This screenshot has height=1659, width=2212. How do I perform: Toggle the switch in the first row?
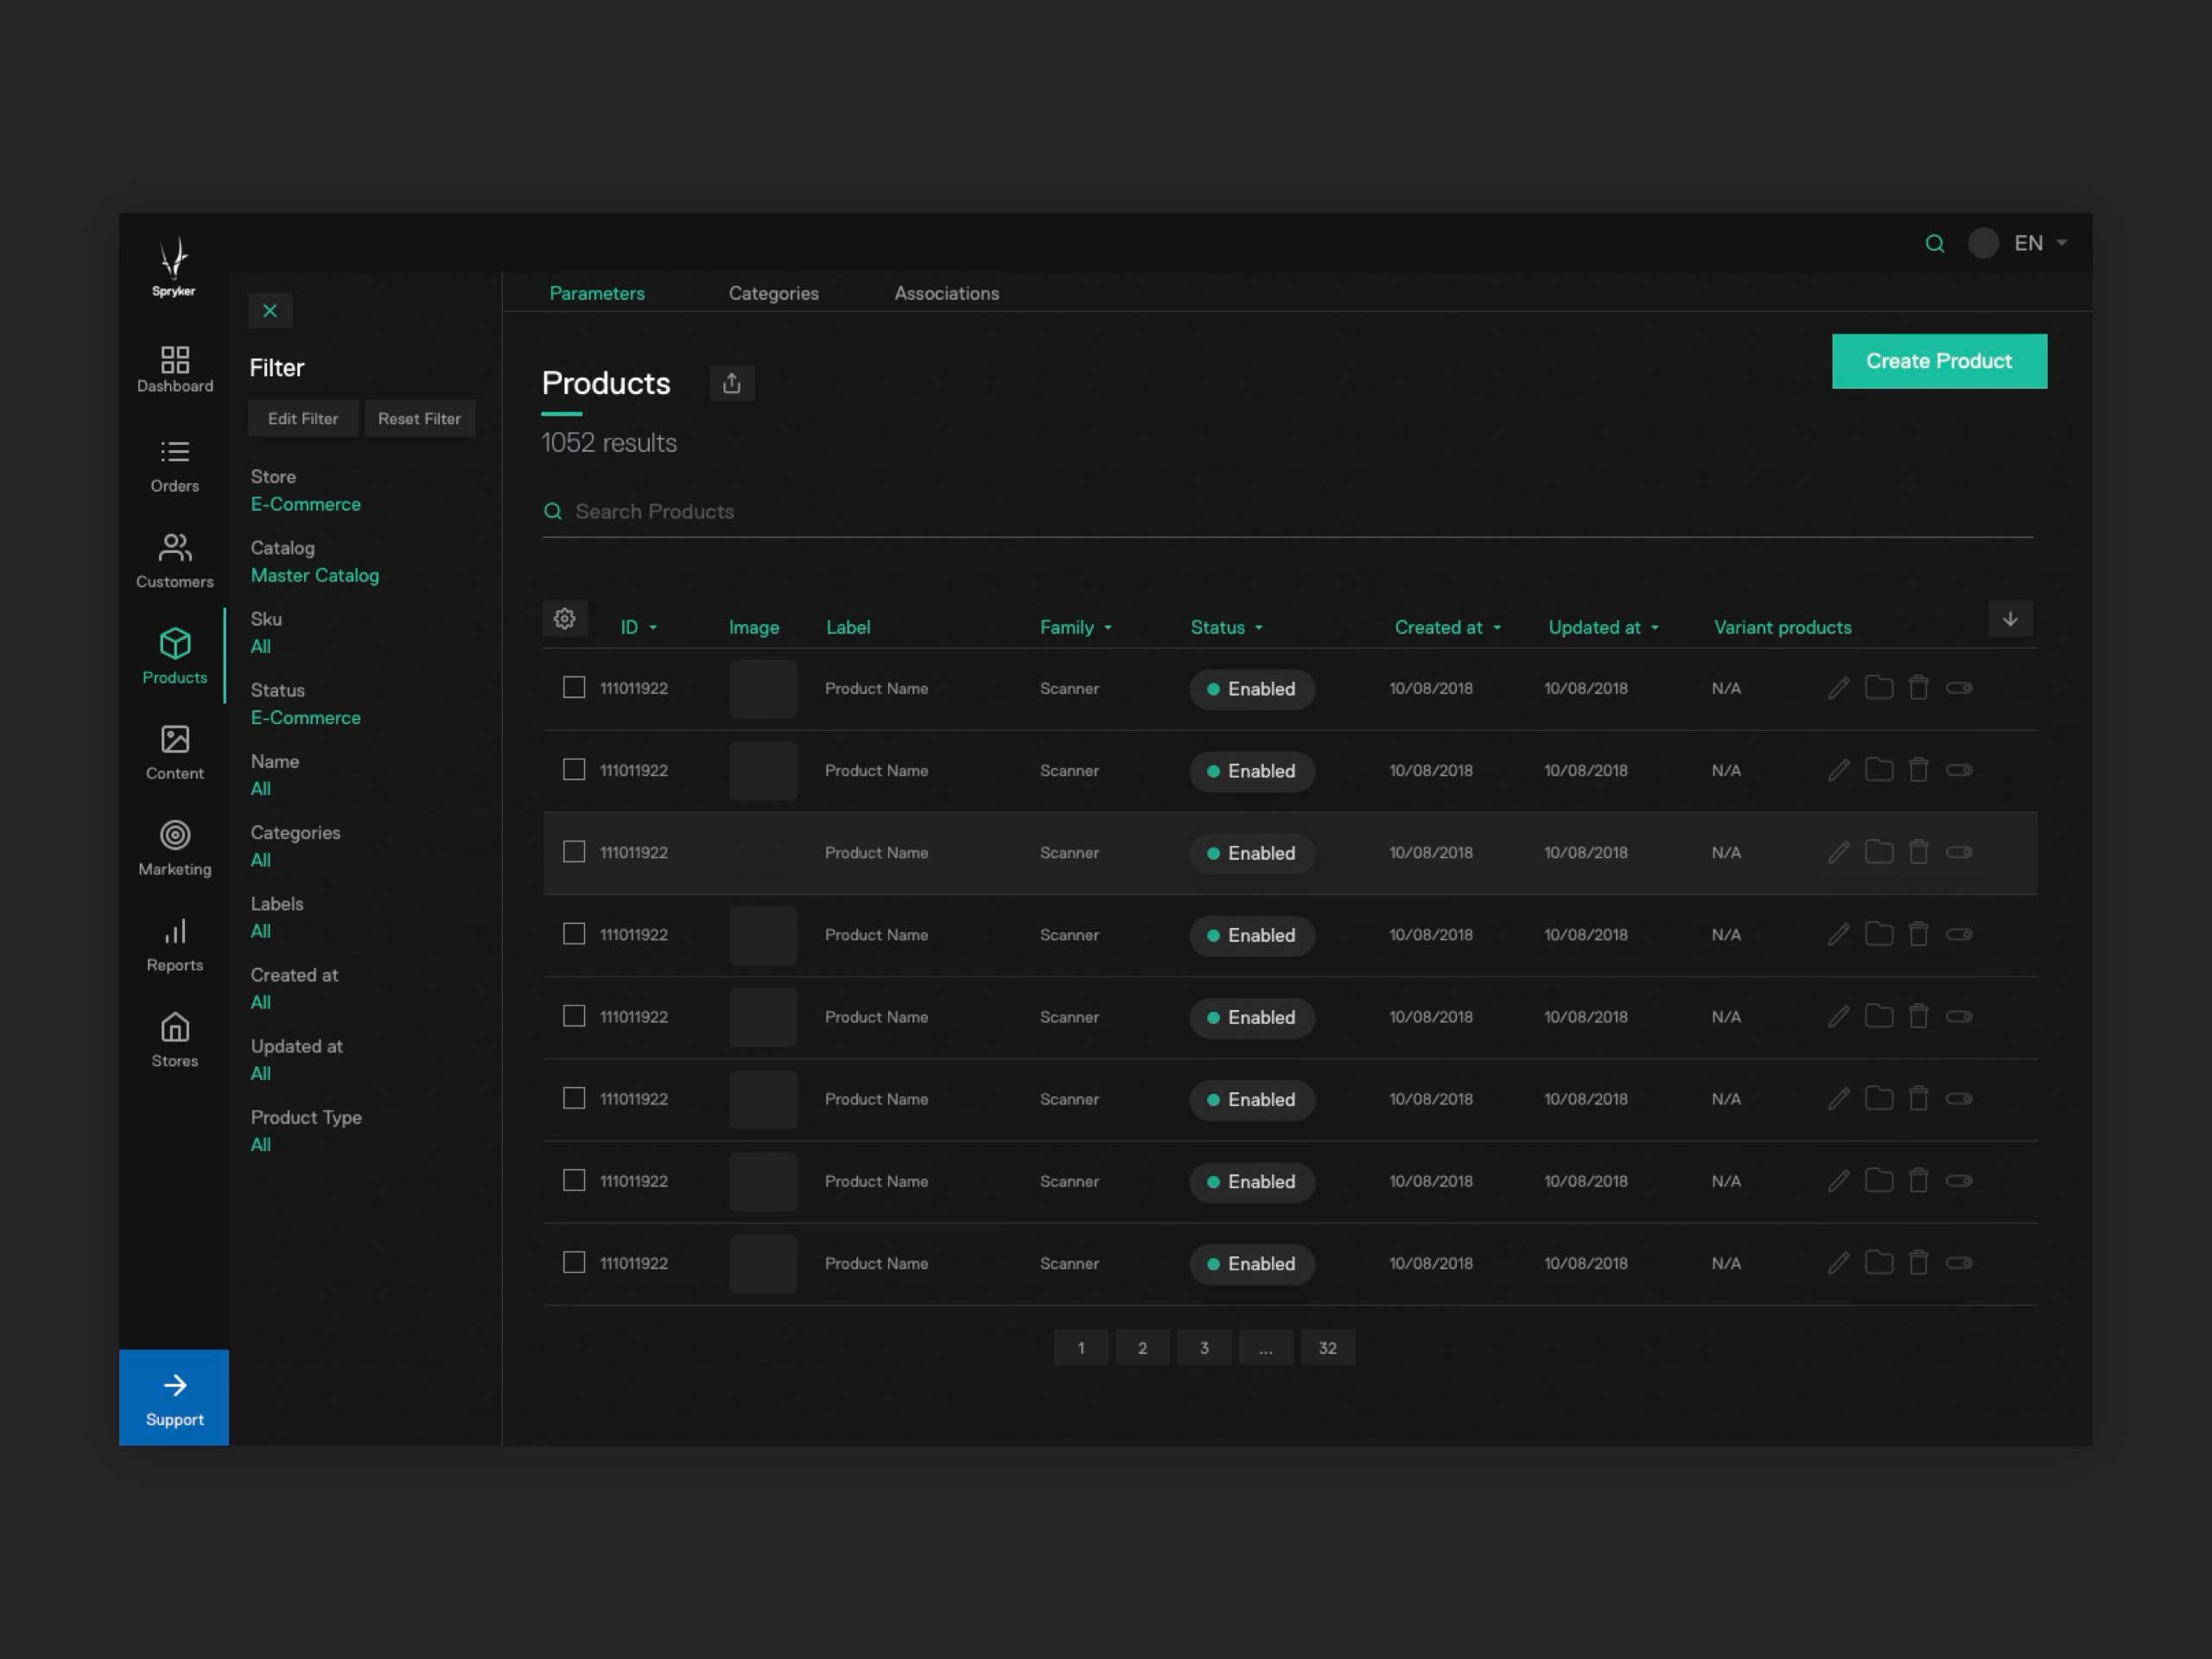[1958, 688]
